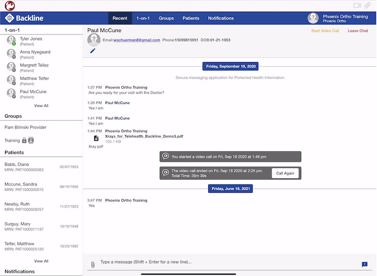Open Xrays_for_Telehealth_Backline_Demo3.pdf attachment
377x276 pixels.
tap(144, 136)
